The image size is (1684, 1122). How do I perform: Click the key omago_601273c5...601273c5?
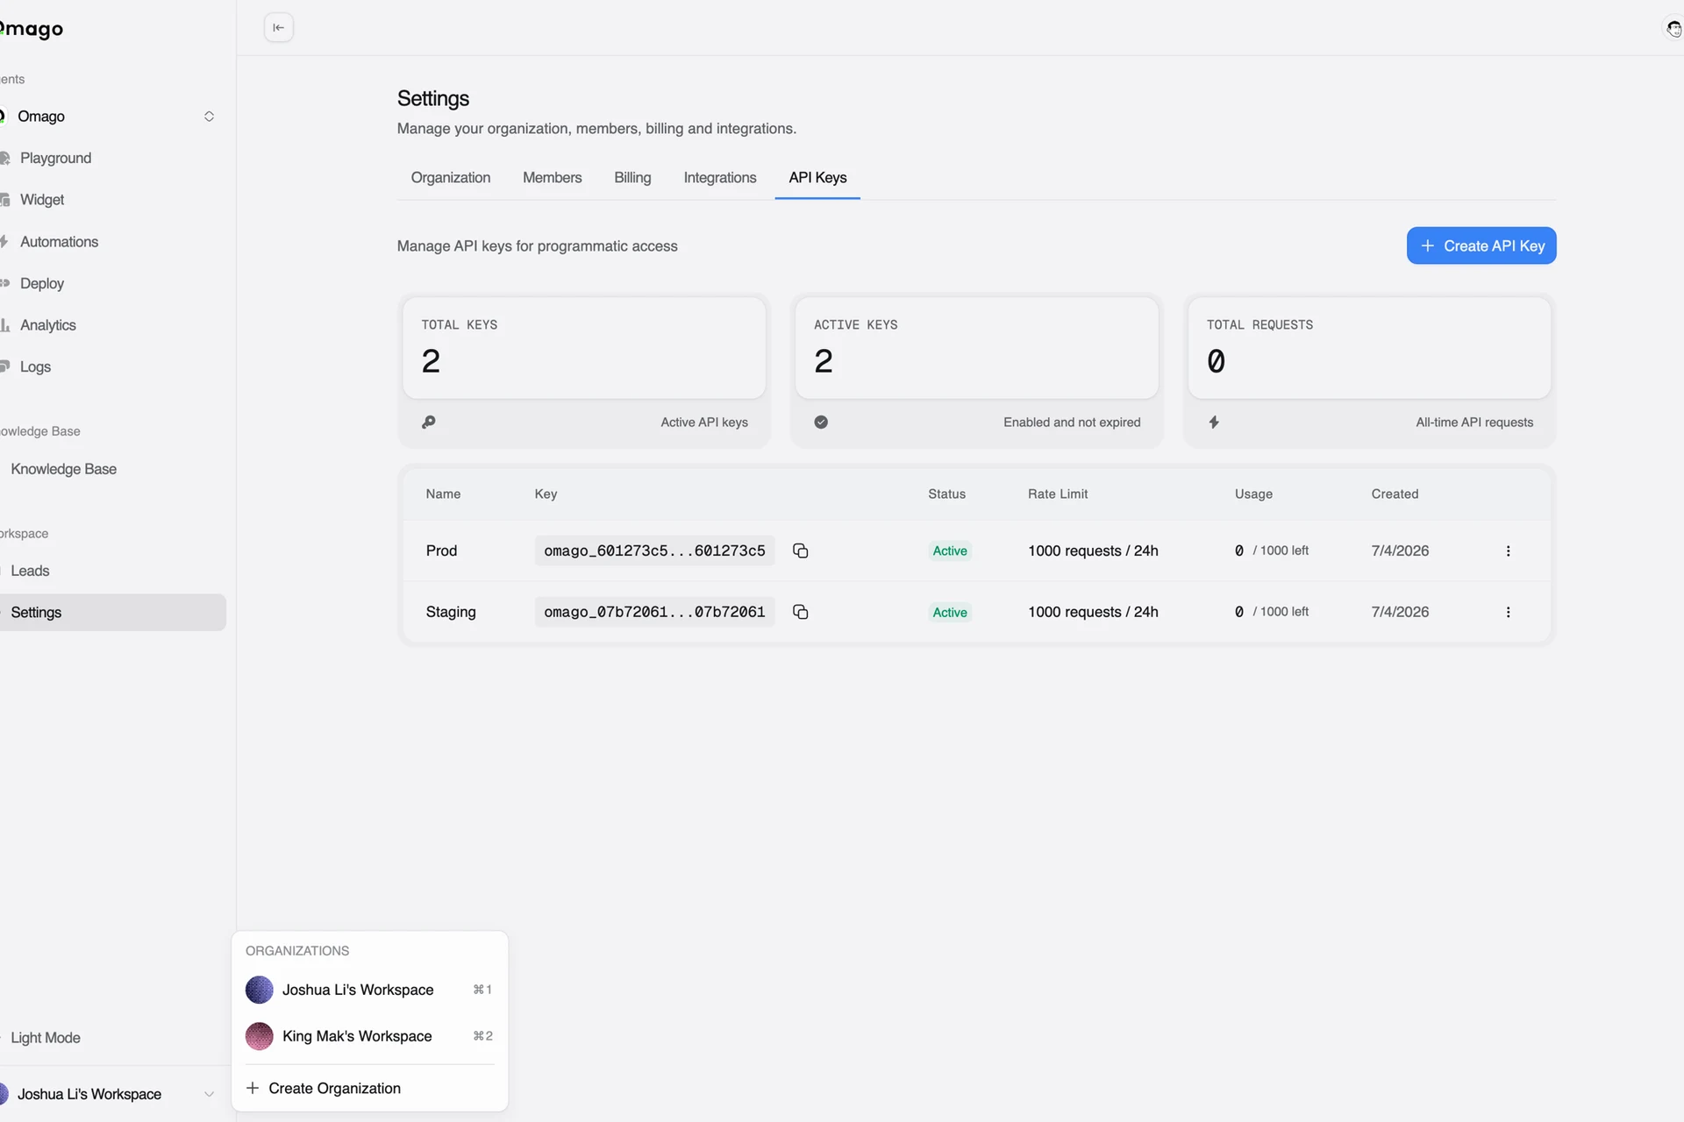point(654,550)
